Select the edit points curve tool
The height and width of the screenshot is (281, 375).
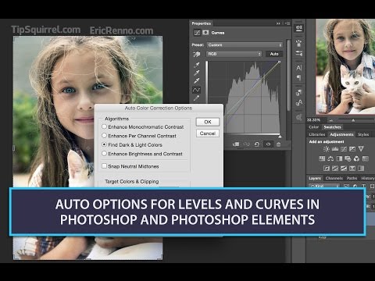click(x=196, y=90)
